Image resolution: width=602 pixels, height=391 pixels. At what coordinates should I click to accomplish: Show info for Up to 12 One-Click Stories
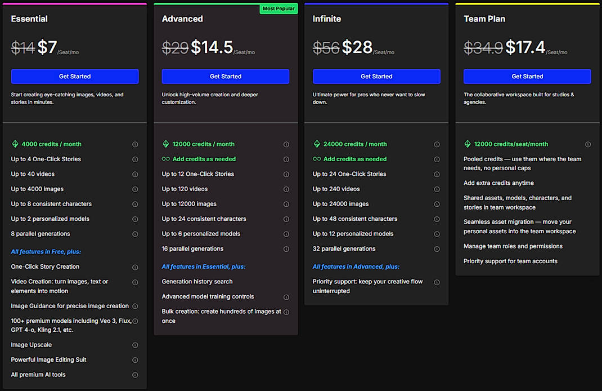click(286, 174)
